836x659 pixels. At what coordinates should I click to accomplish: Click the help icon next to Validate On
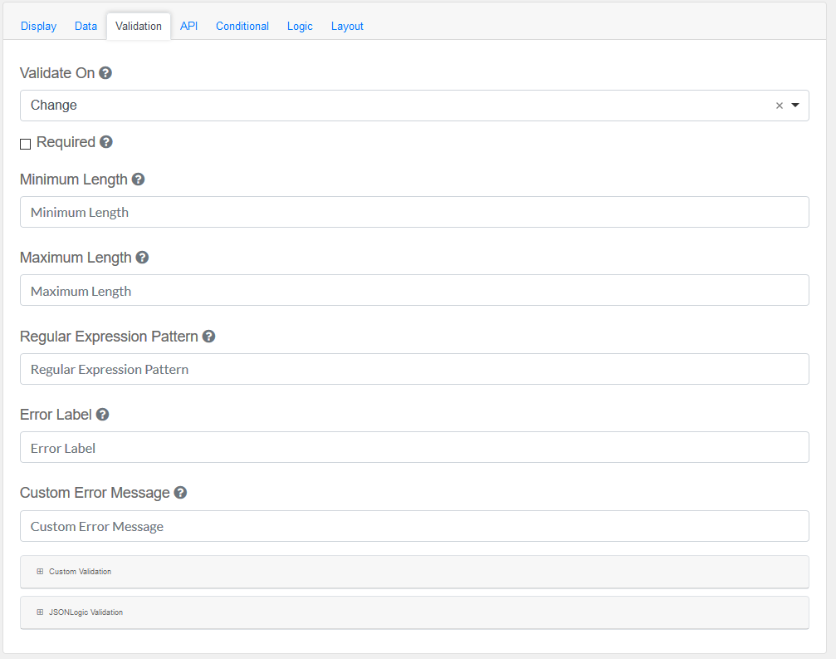click(105, 73)
